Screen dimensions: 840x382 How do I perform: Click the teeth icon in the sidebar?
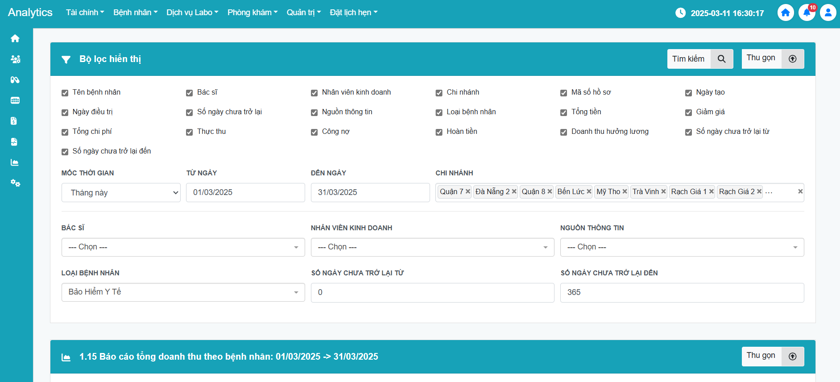15,100
